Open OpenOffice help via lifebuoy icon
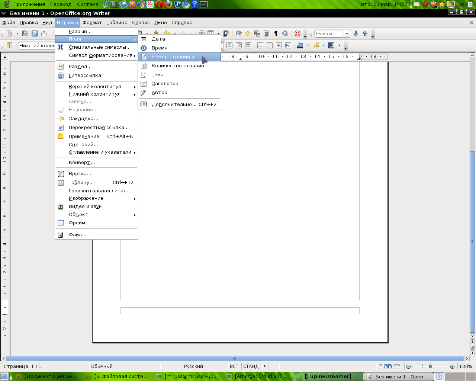The image size is (476, 381). [297, 33]
